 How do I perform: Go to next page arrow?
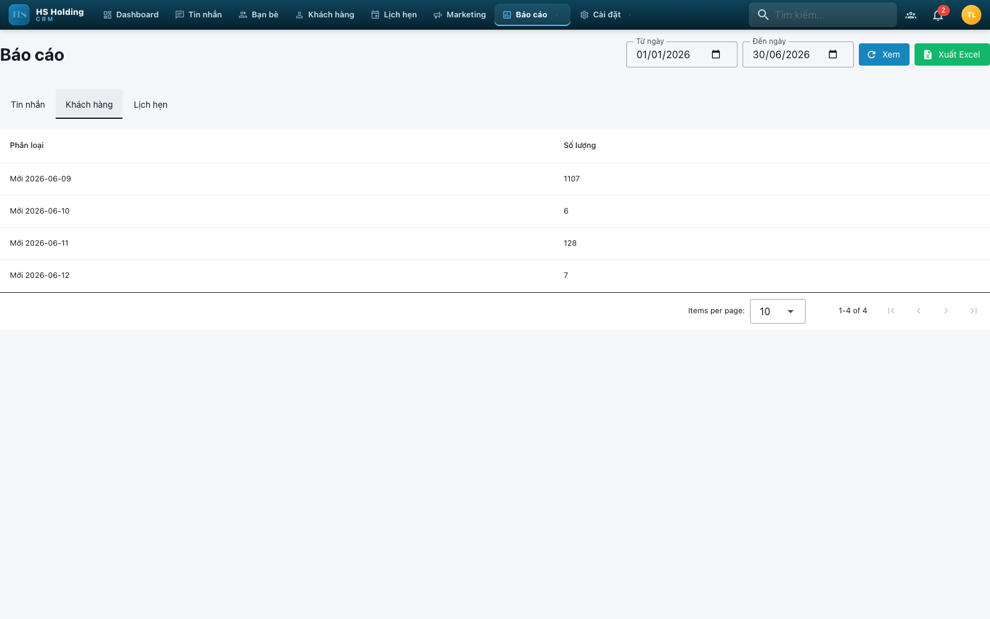945,311
